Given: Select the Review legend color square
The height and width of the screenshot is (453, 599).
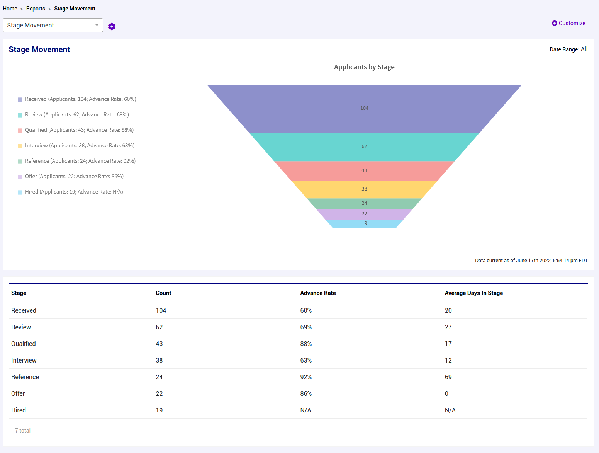Looking at the screenshot, I should click(20, 115).
